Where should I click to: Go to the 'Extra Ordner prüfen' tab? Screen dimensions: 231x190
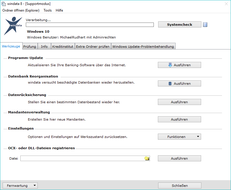click(93, 46)
